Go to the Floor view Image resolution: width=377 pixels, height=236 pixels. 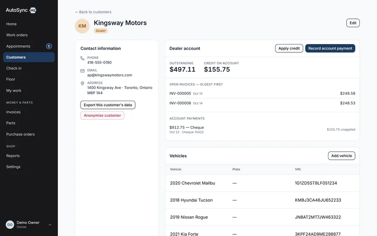tap(29, 79)
